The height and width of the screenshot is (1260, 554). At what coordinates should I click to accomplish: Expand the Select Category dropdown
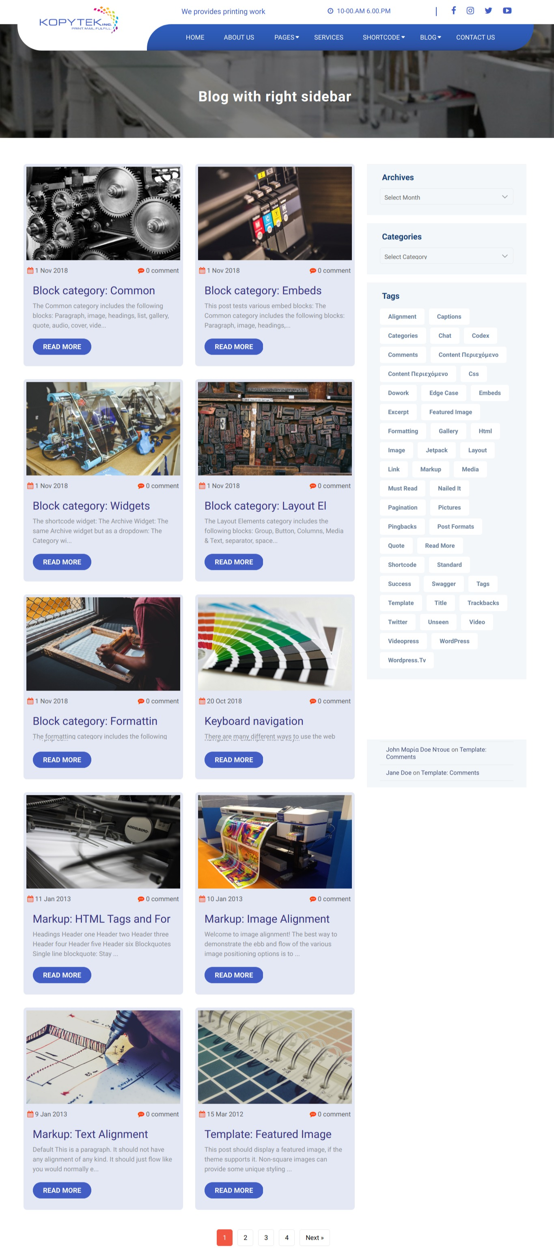(x=446, y=256)
